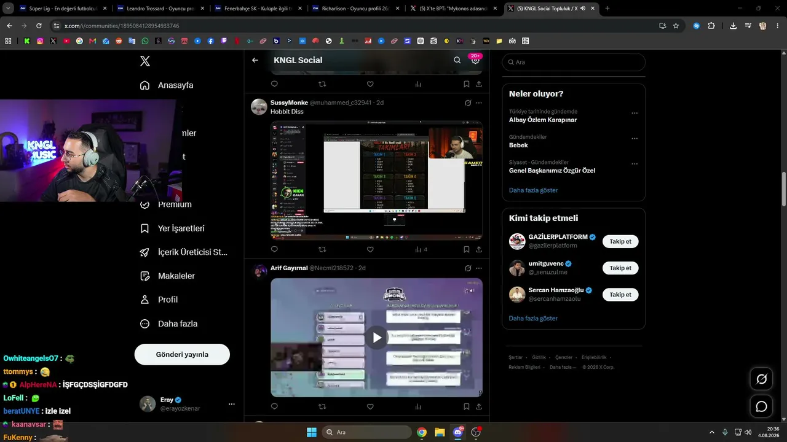Play the video in Arif Gayırnal's post
Image resolution: width=787 pixels, height=442 pixels.
(x=376, y=338)
